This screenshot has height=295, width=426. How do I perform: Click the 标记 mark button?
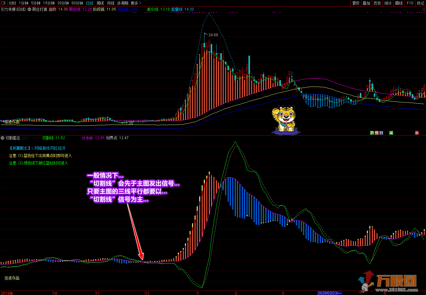tap(421, 3)
